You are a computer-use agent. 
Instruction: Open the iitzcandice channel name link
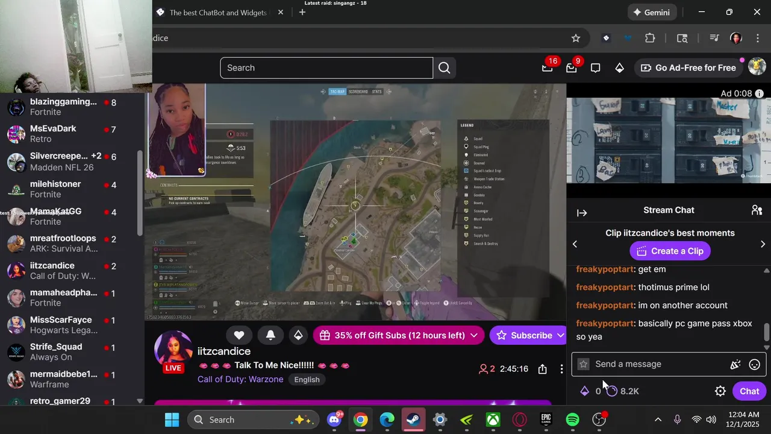(224, 351)
